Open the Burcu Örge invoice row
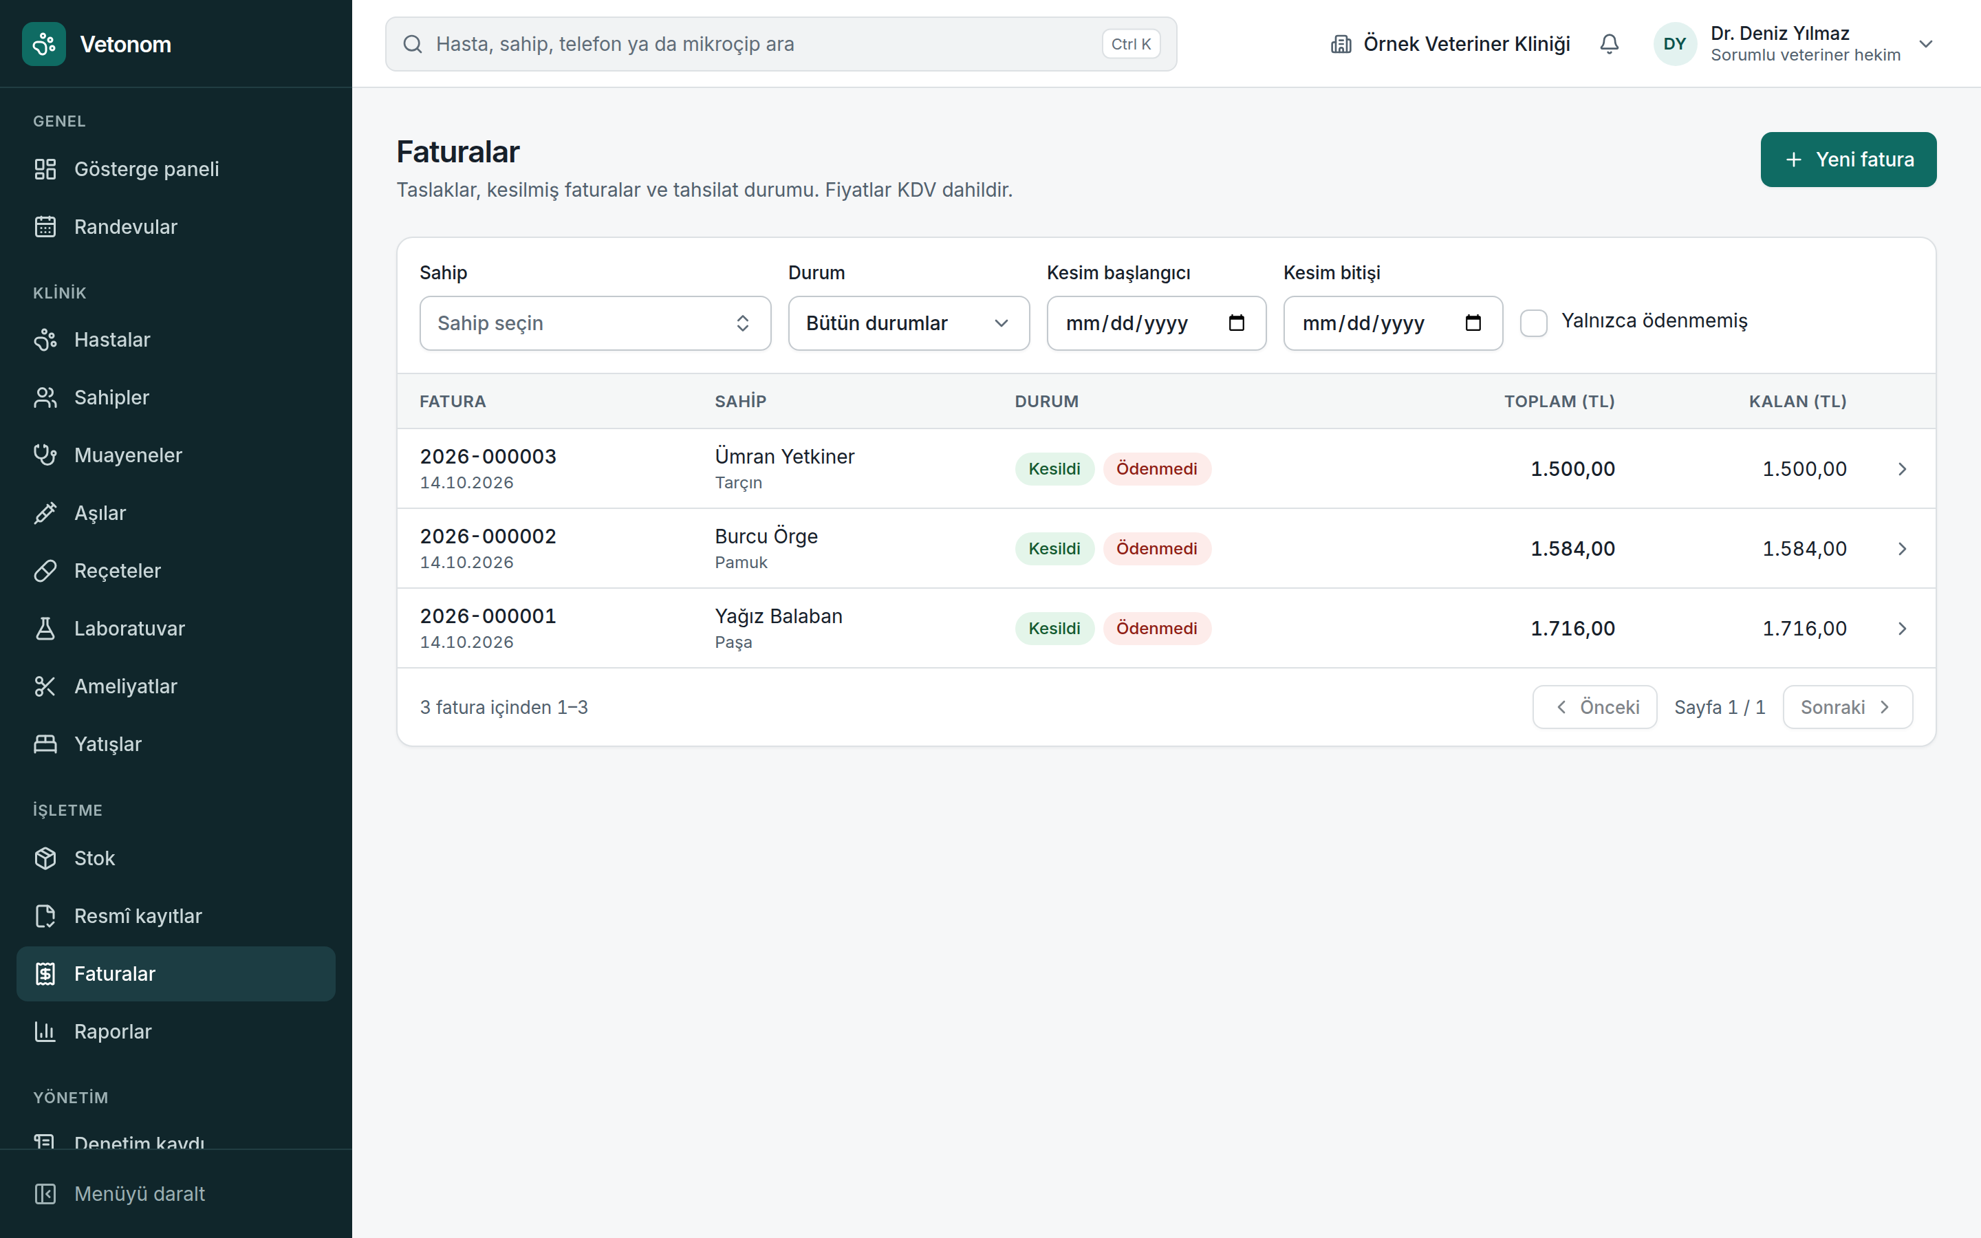This screenshot has height=1238, width=1981. pos(1167,549)
